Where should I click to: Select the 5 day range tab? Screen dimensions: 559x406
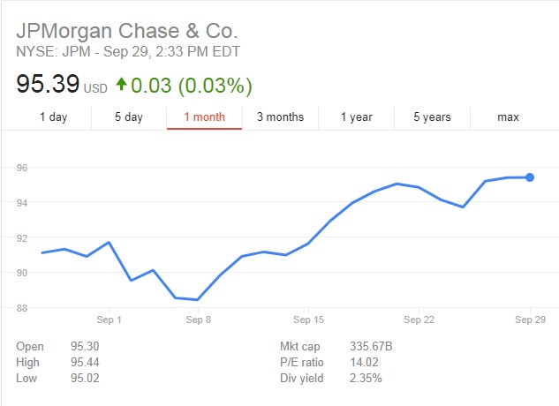click(x=128, y=117)
